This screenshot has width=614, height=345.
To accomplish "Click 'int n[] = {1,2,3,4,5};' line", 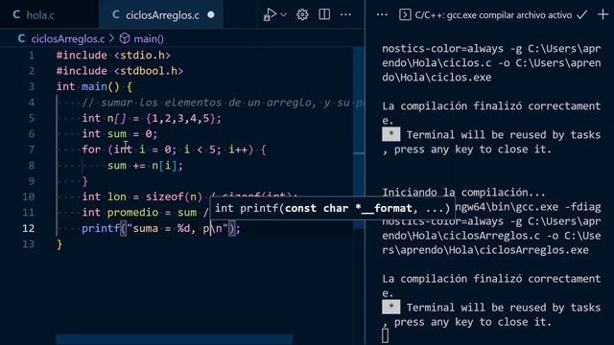I will point(152,118).
